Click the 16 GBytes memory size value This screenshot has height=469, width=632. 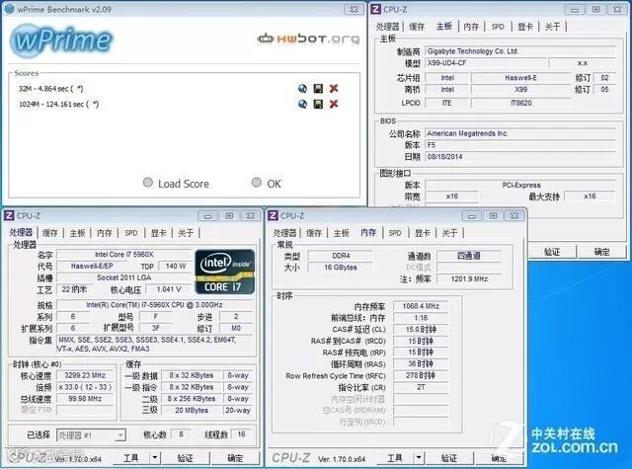[341, 268]
